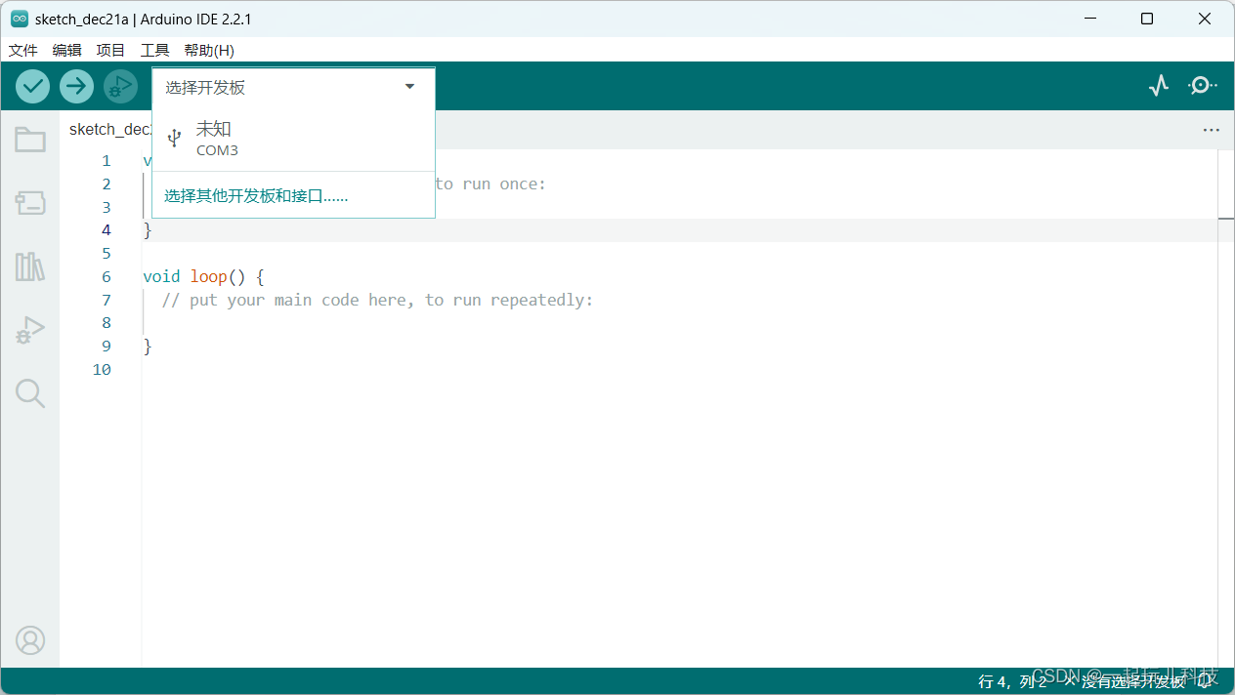This screenshot has width=1235, height=695.
Task: Click the Upload arrow button
Action: point(76,87)
